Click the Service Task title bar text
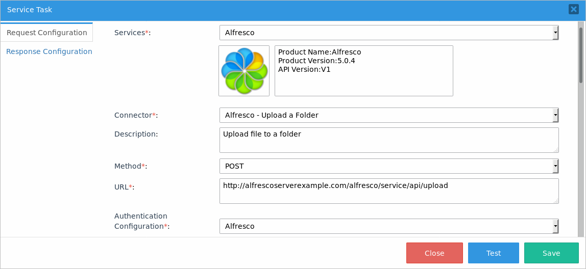 coord(30,10)
